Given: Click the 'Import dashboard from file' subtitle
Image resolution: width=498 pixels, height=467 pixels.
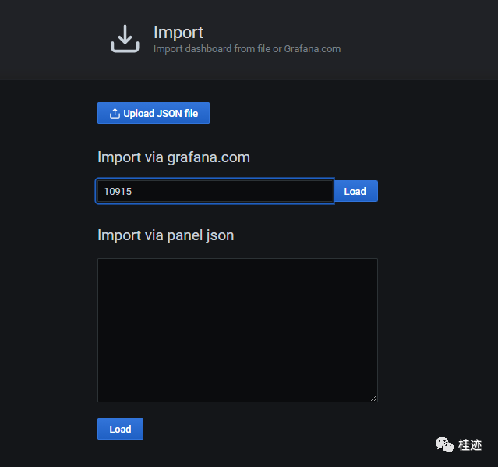Looking at the screenshot, I should tap(212, 49).
